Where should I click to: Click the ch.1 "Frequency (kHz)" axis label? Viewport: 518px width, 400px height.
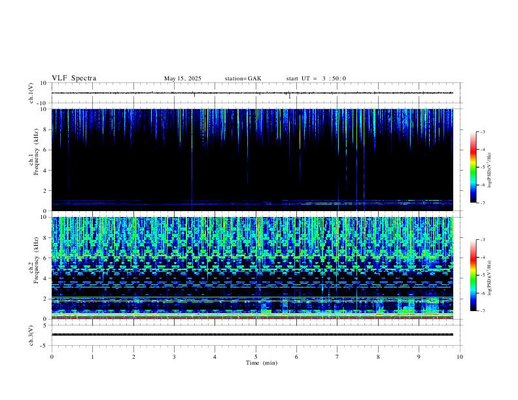pyautogui.click(x=36, y=152)
